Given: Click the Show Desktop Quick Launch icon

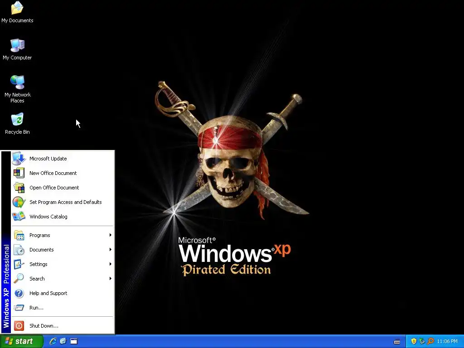Looking at the screenshot, I should [x=74, y=342].
